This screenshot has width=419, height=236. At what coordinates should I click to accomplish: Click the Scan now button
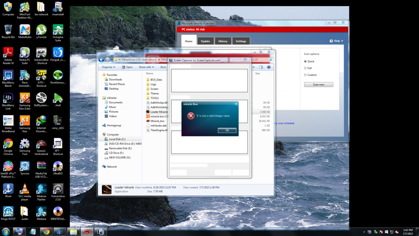coord(318,84)
